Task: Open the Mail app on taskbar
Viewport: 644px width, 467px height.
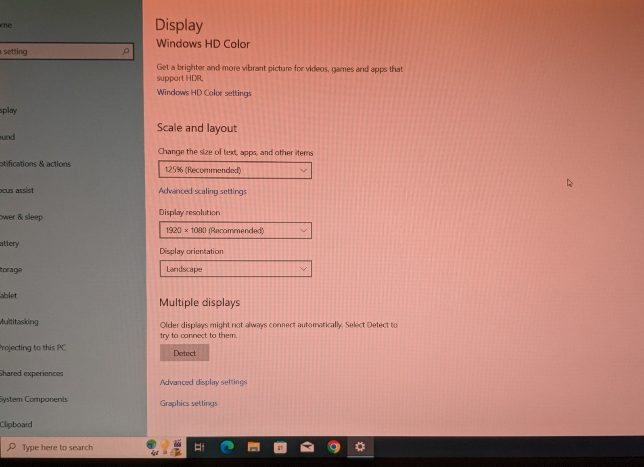Action: [x=307, y=447]
